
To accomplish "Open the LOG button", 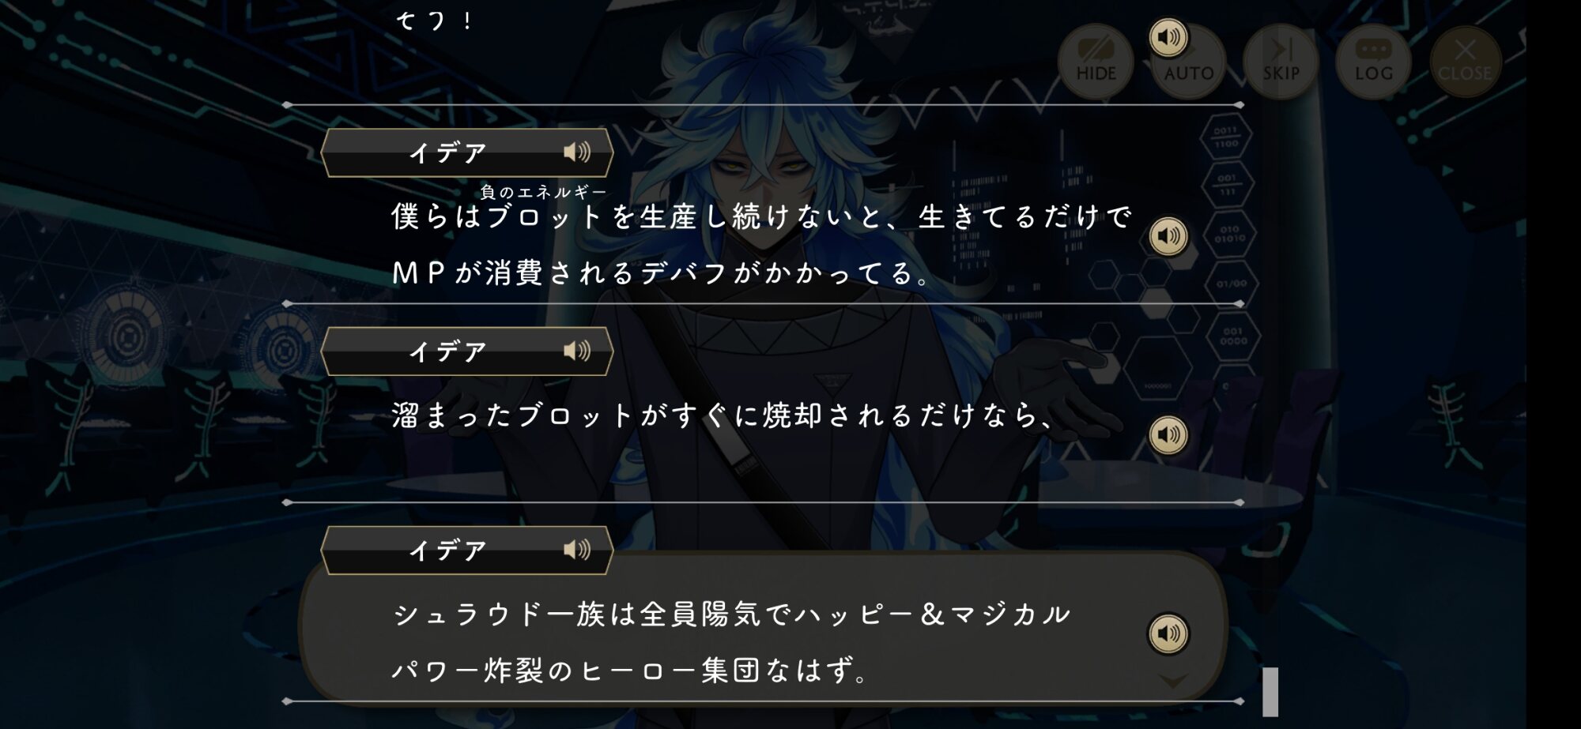I will tap(1373, 62).
